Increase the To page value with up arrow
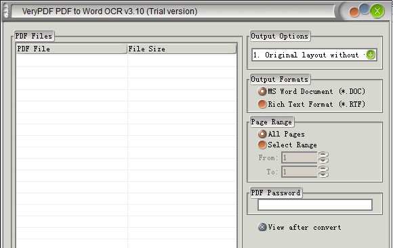Screen dimensions: 393x248 click(323, 169)
